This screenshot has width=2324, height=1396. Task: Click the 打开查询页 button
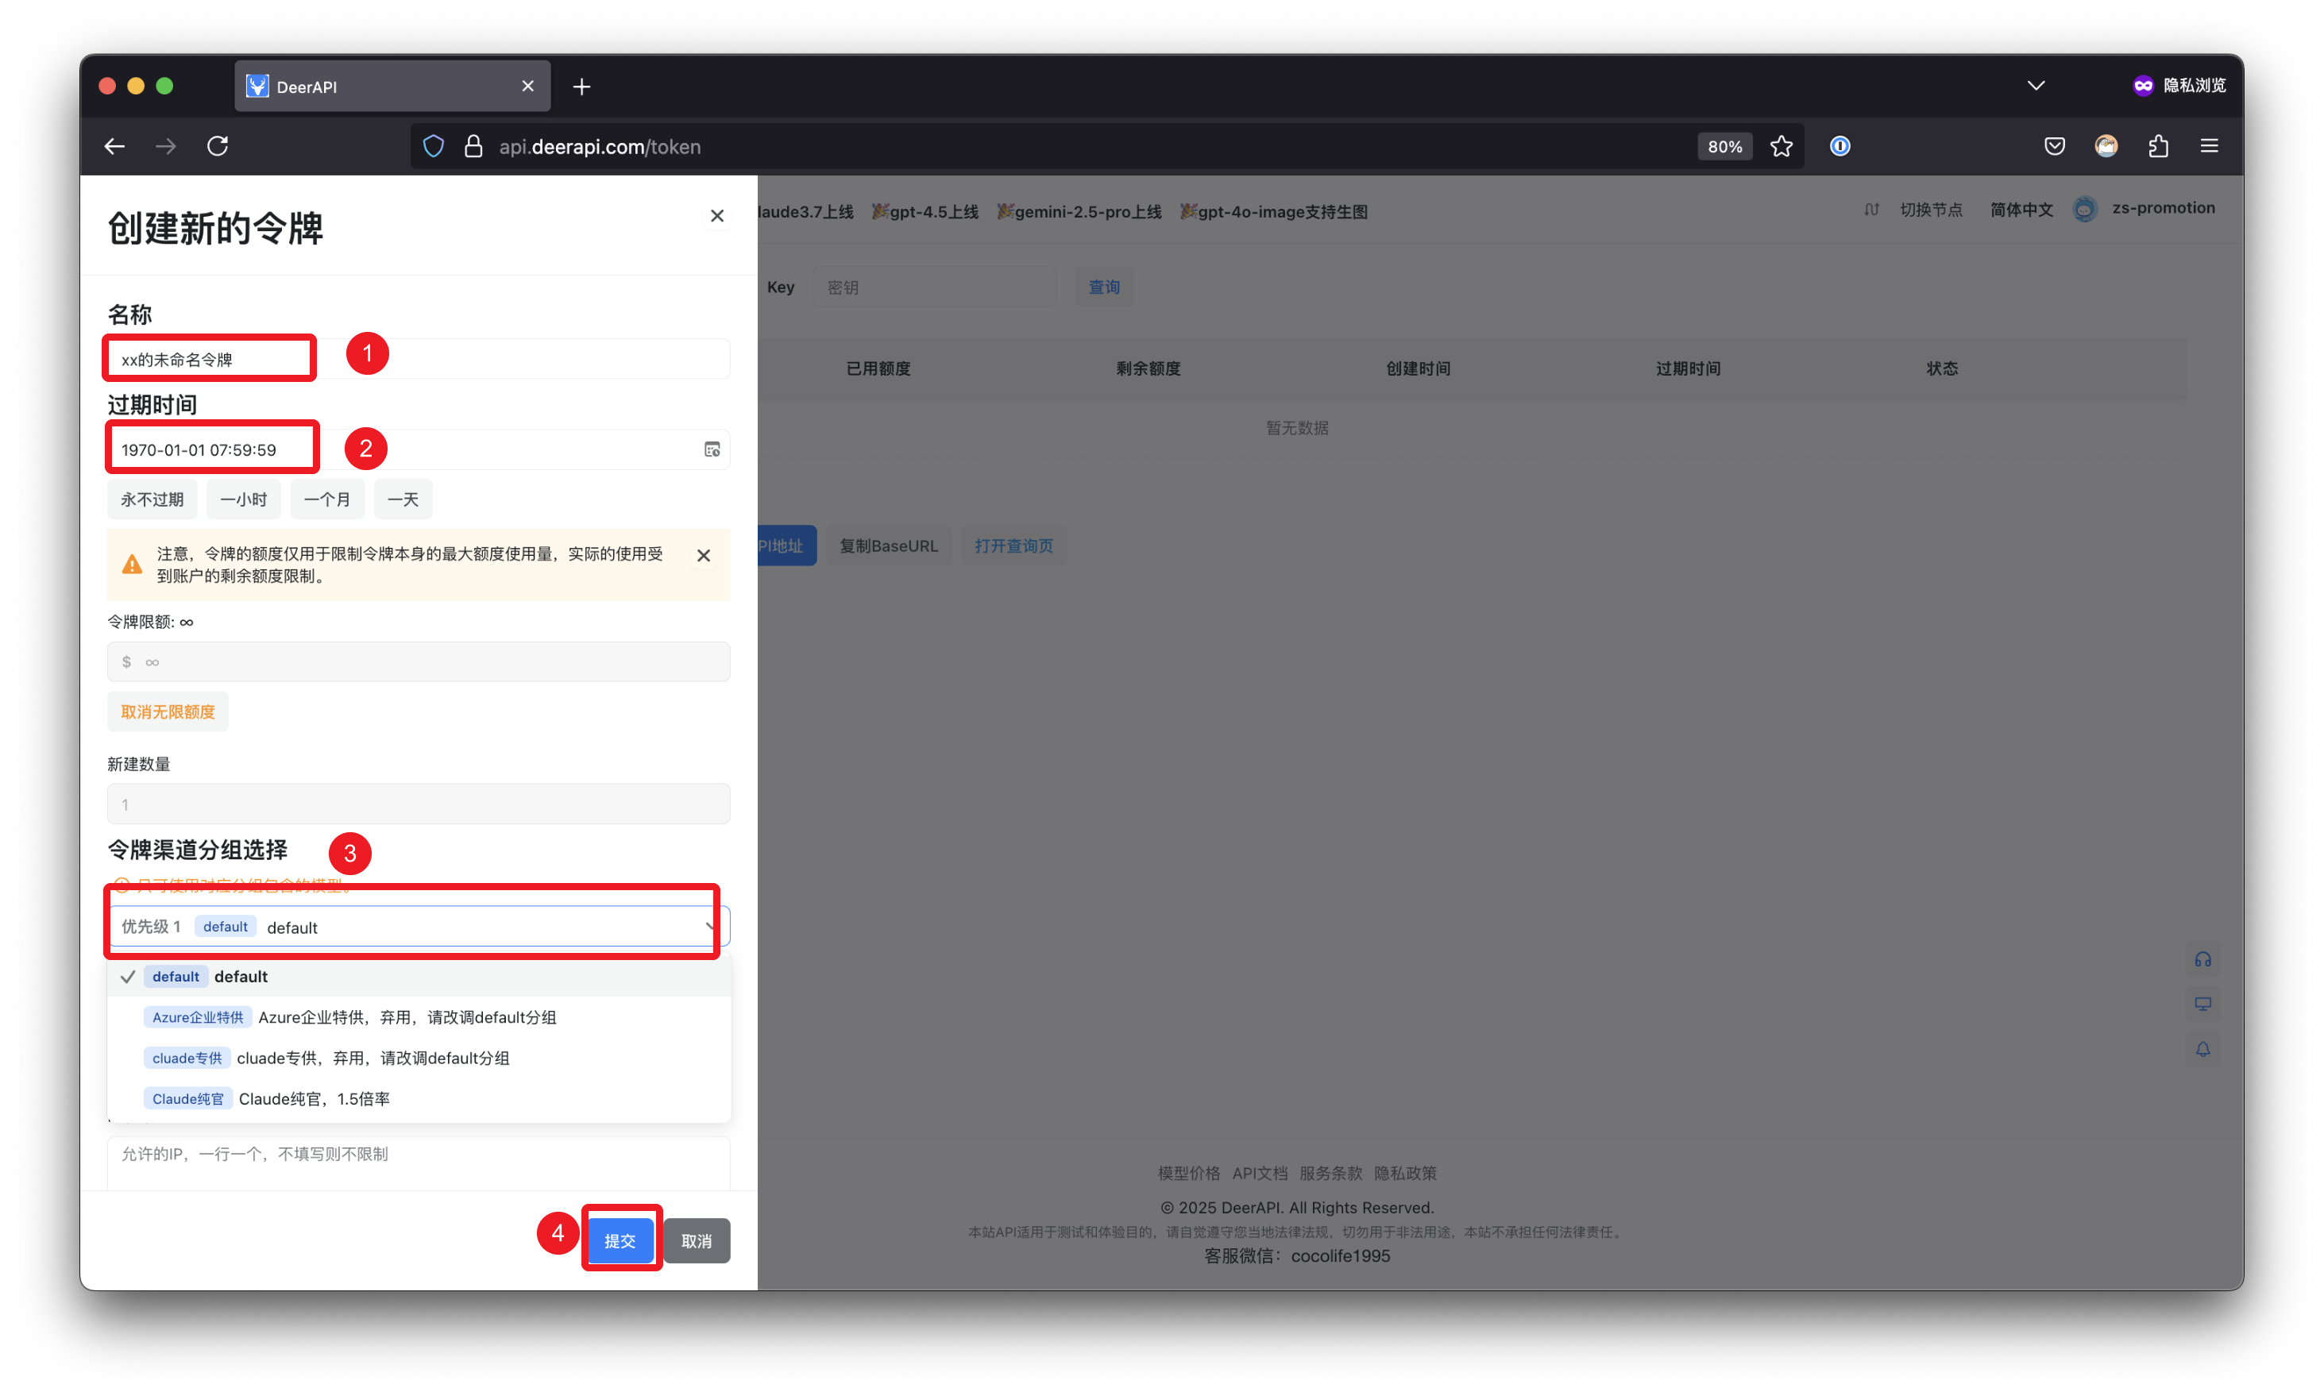[x=1014, y=546]
